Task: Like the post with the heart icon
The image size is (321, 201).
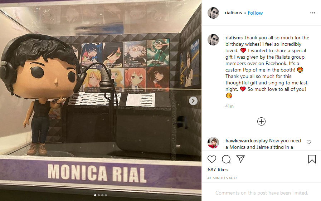Action: pos(212,159)
